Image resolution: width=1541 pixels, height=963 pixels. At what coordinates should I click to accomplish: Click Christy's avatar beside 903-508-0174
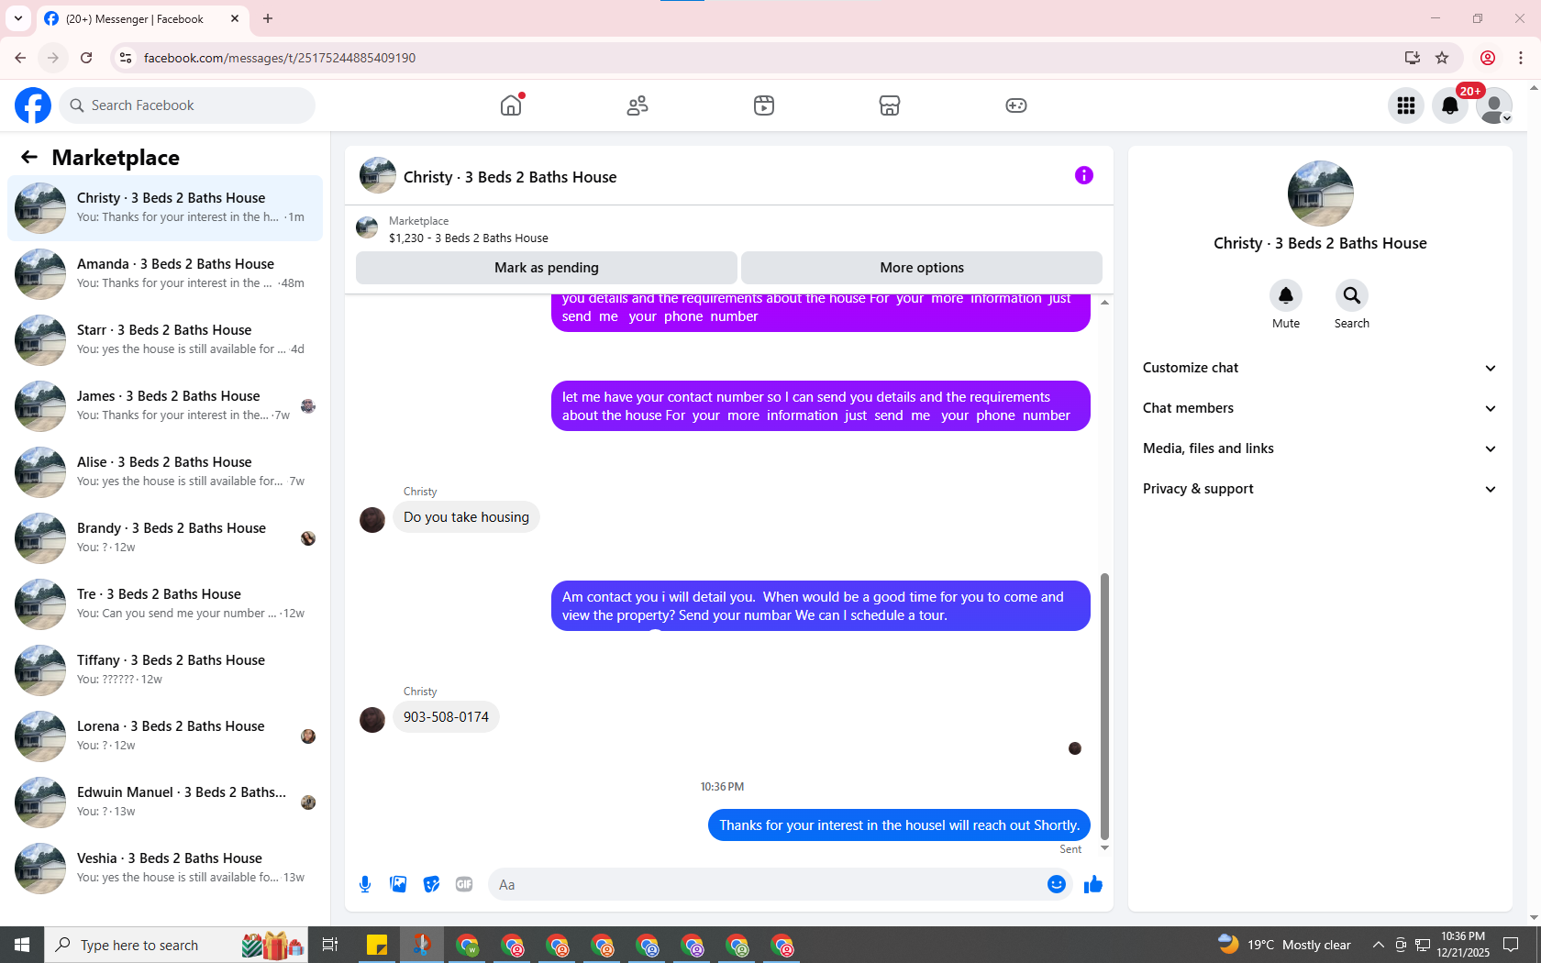[x=372, y=719]
